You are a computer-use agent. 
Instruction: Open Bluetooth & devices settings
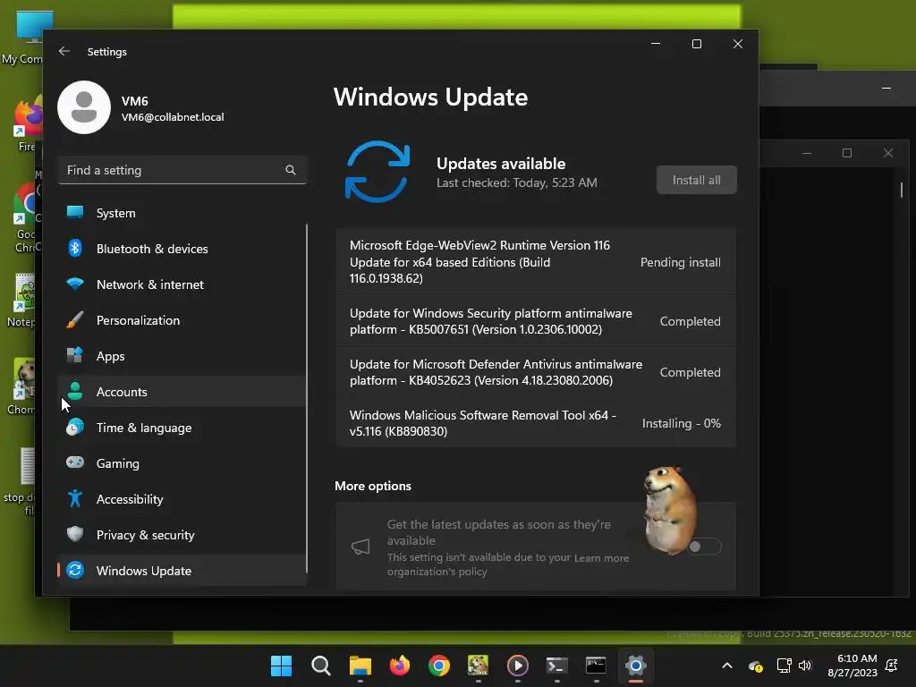click(x=182, y=249)
